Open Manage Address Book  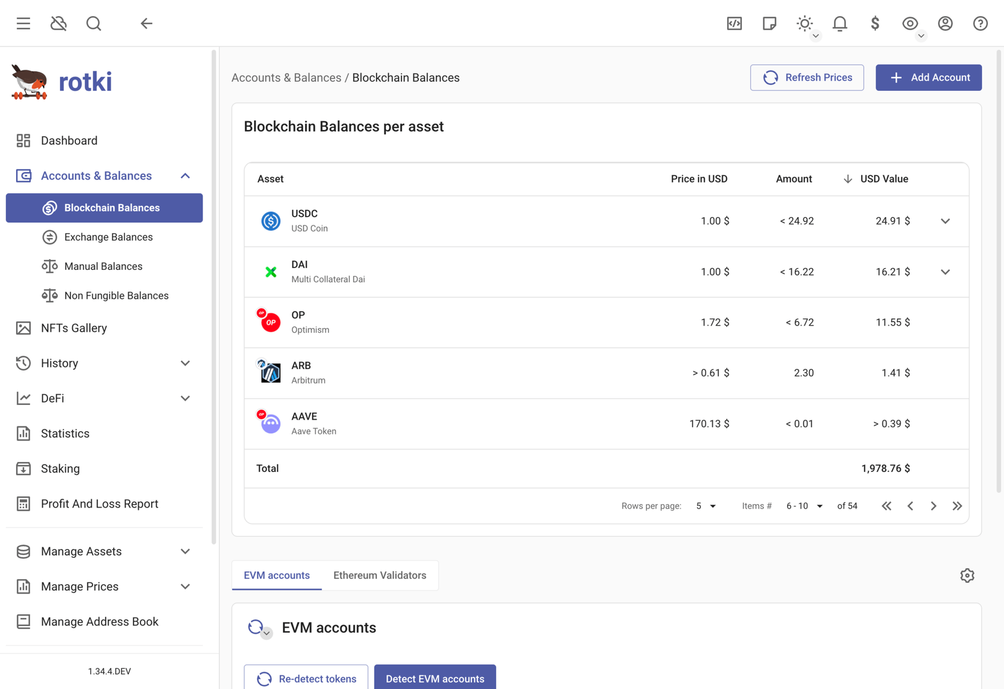[x=104, y=621]
